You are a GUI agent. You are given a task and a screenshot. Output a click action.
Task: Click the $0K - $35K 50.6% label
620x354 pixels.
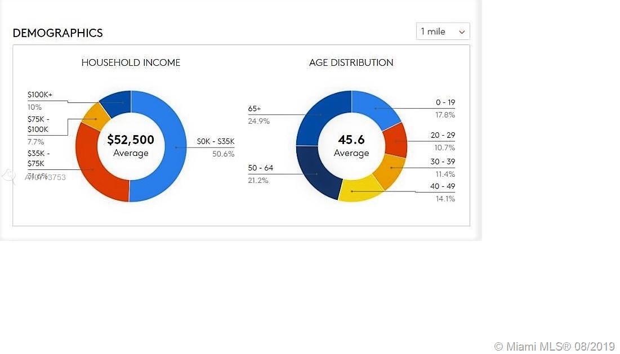[x=216, y=147]
